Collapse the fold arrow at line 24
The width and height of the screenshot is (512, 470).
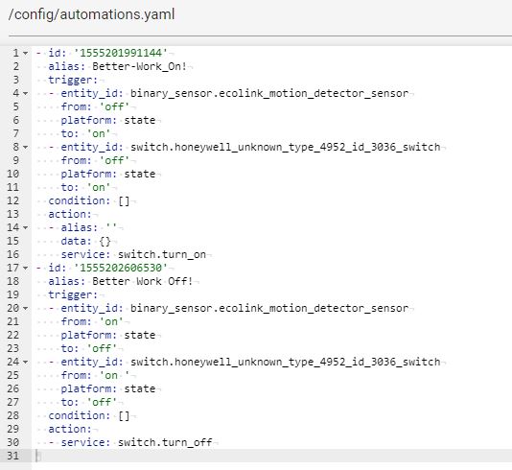point(26,362)
